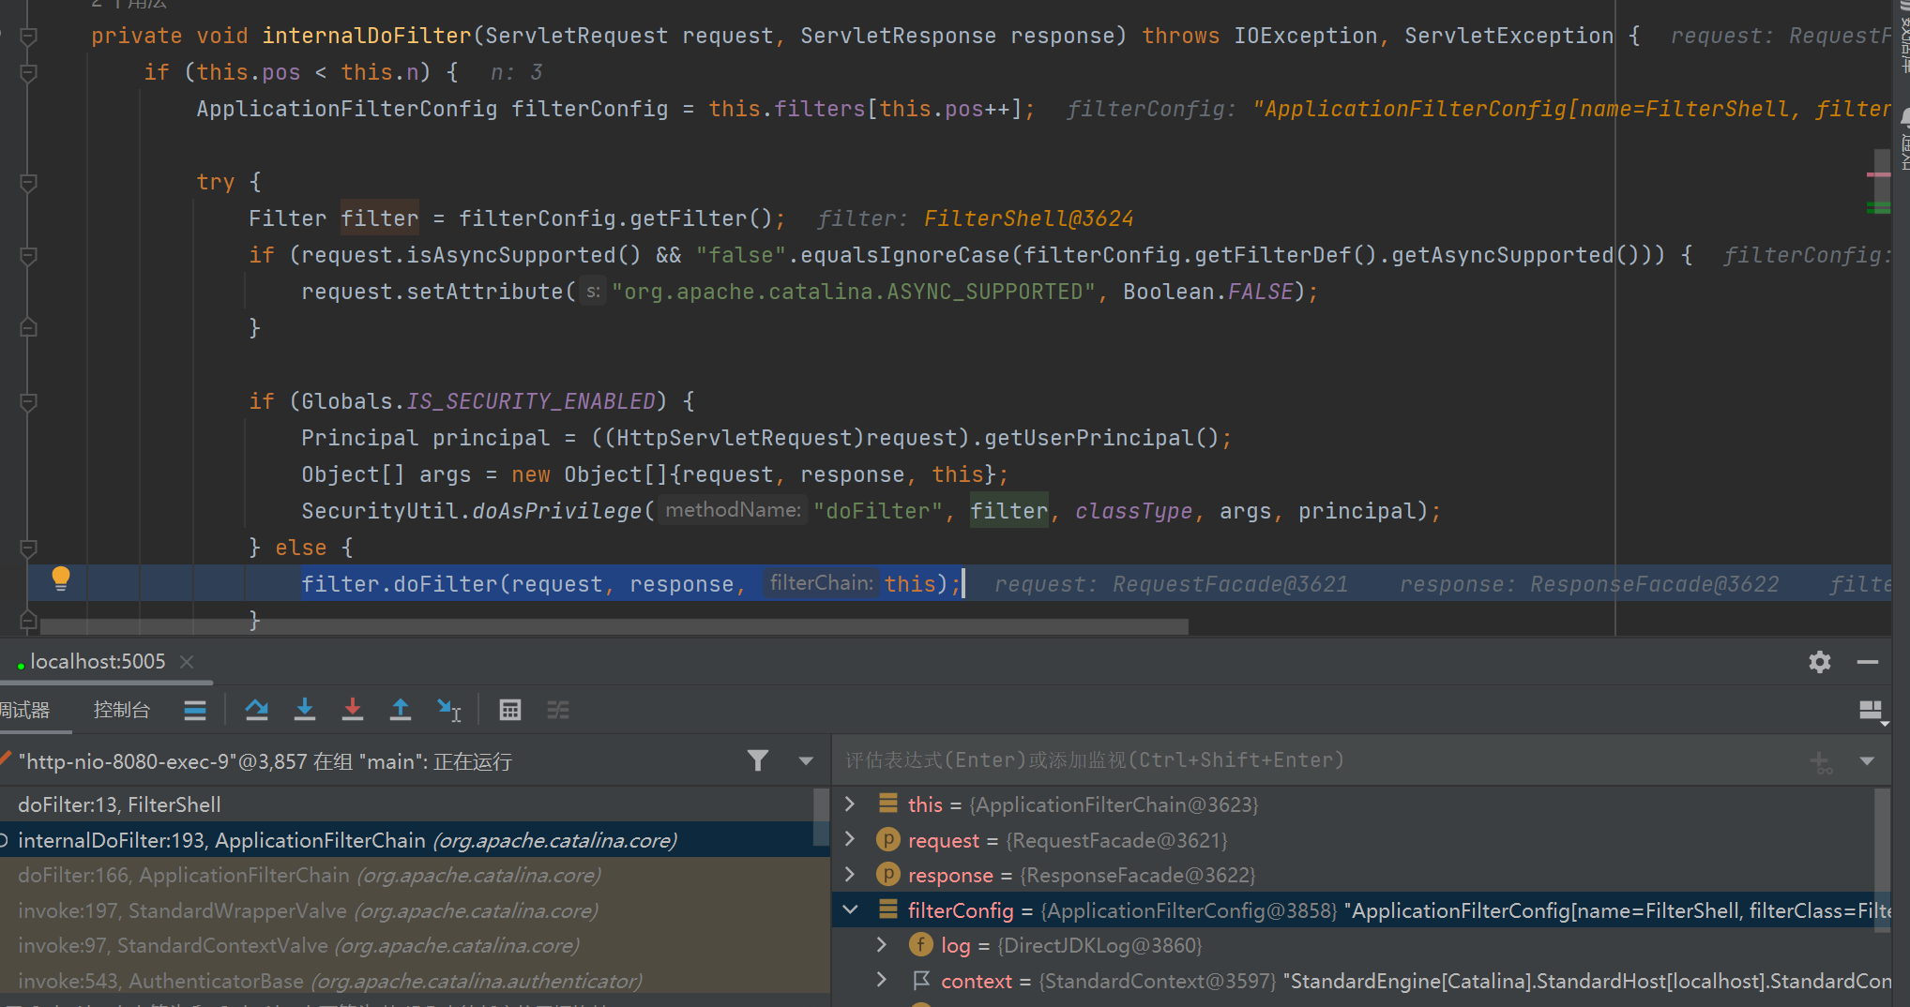Expand the request variable node
The image size is (1910, 1007).
[x=851, y=839]
